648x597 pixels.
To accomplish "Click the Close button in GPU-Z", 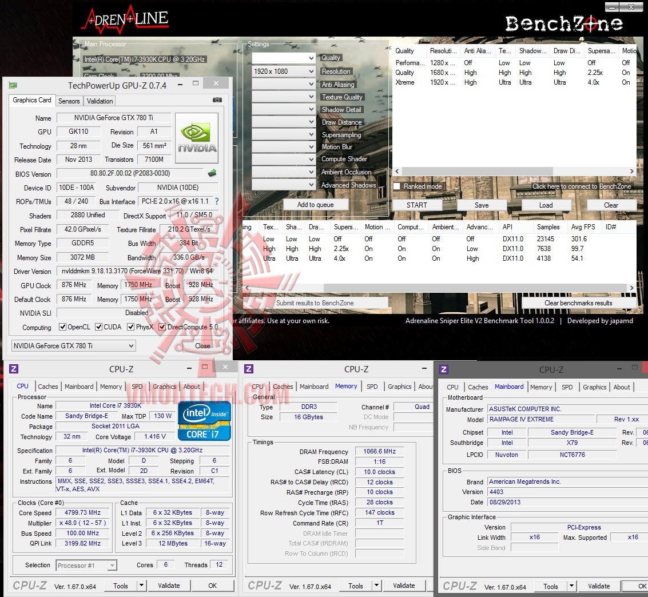I will click(x=202, y=346).
